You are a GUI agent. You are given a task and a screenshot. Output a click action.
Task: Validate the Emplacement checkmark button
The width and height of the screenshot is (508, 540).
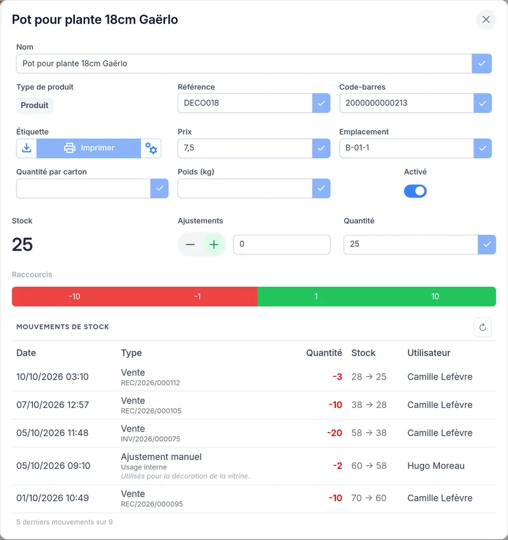[x=483, y=148]
